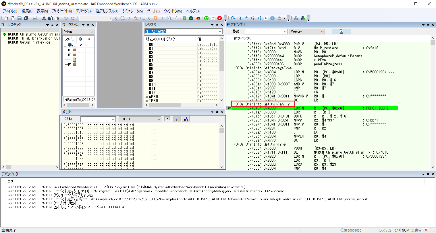Click the mixed mode document button in Disassembly
The image size is (436, 233).
(341, 32)
